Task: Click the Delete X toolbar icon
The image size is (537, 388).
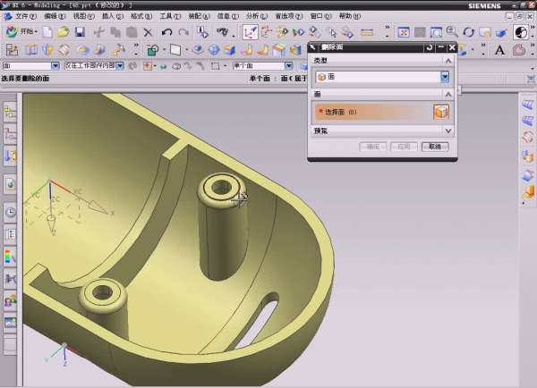Action: (148, 32)
